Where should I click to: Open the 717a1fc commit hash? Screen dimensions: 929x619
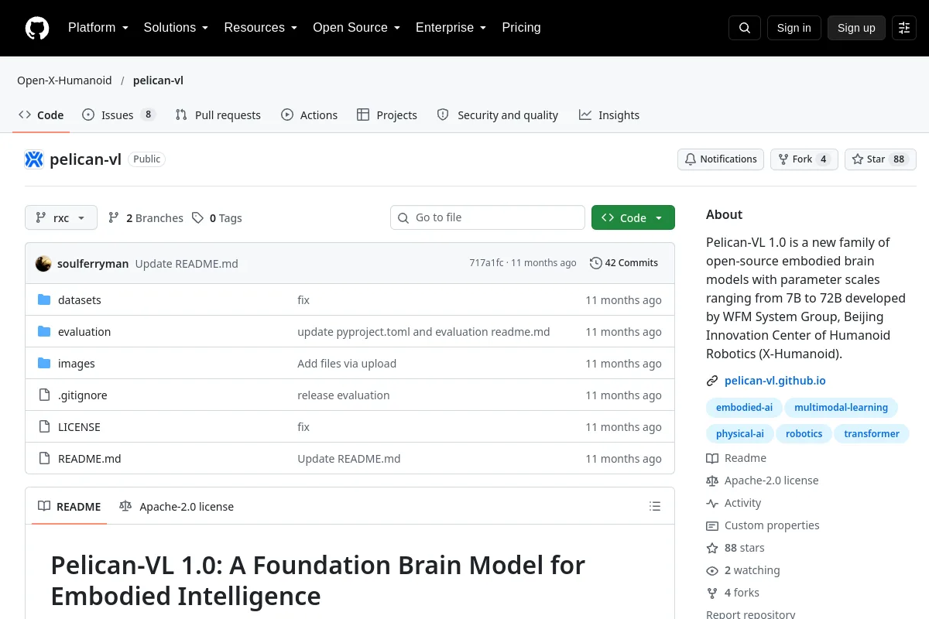[x=486, y=263]
